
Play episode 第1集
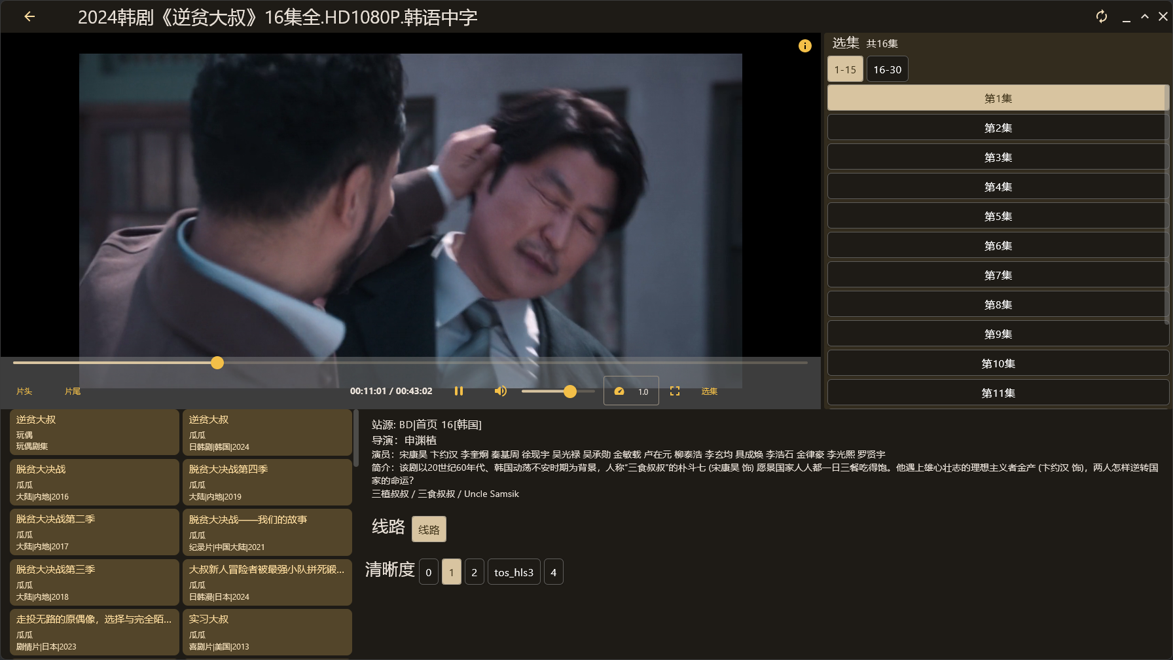998,98
